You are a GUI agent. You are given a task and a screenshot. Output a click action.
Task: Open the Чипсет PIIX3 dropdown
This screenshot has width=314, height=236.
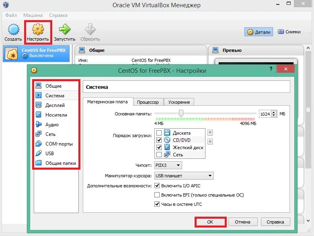tap(168, 165)
